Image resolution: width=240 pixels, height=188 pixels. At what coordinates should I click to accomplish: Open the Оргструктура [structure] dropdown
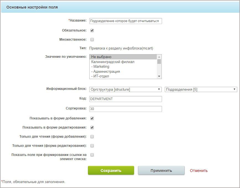click(x=126, y=89)
